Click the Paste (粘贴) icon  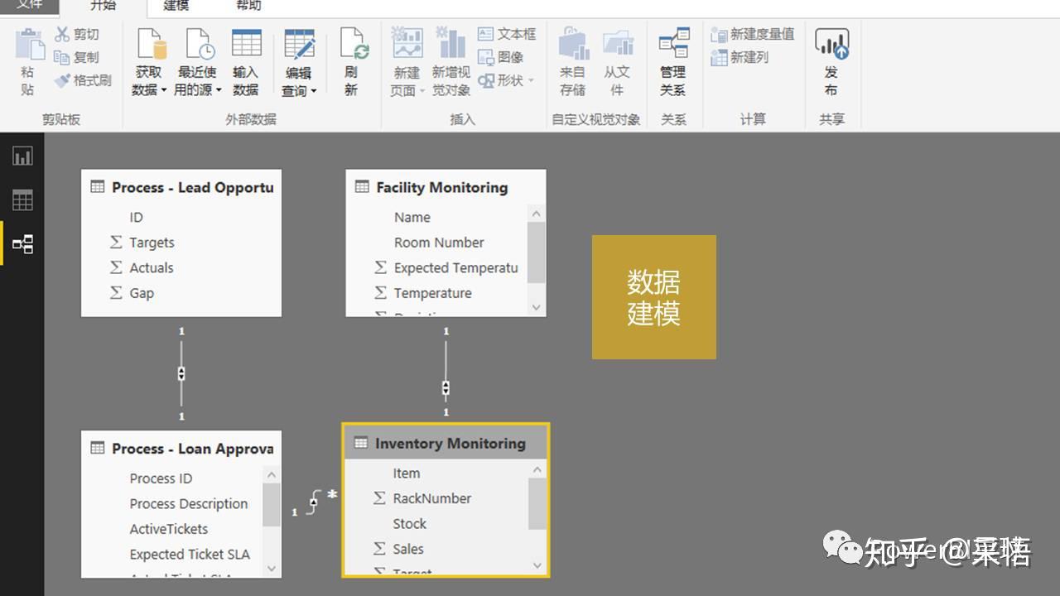(x=30, y=44)
